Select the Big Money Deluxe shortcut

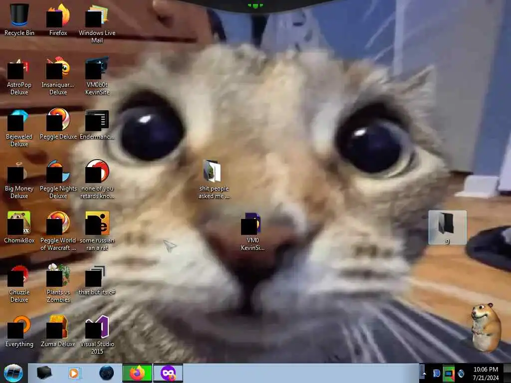point(19,179)
